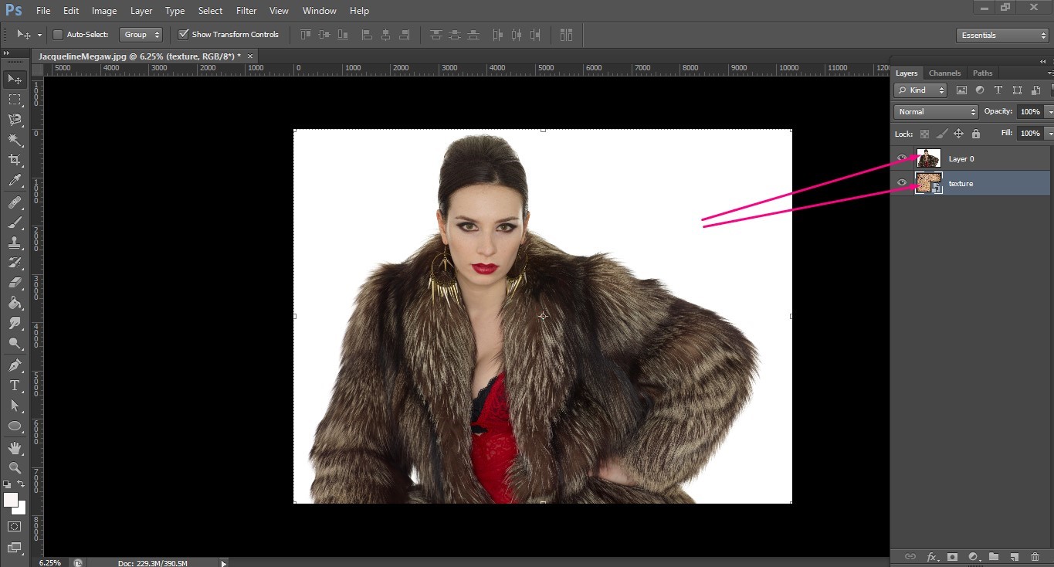Screen dimensions: 1054x567
Task: Select the Horizontal Type tool
Action: pyautogui.click(x=14, y=385)
